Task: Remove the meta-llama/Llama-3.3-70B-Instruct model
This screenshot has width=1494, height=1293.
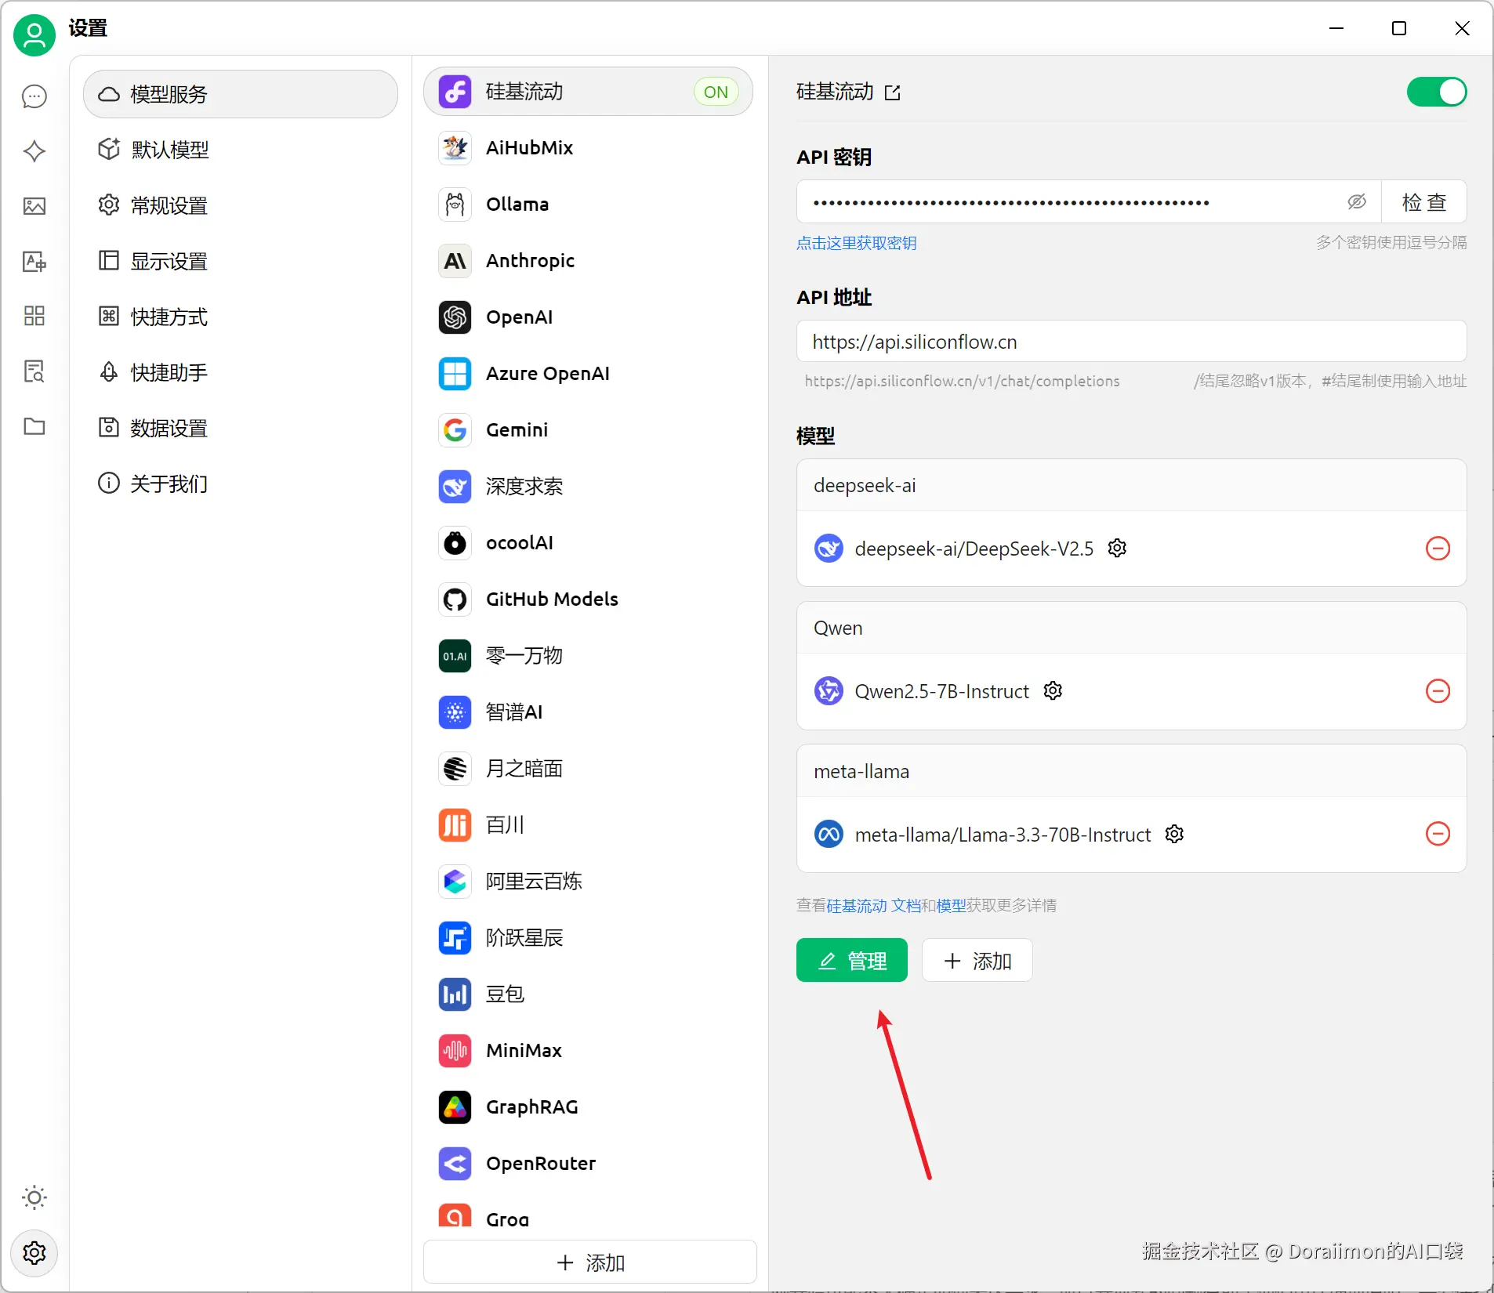Action: click(x=1438, y=834)
